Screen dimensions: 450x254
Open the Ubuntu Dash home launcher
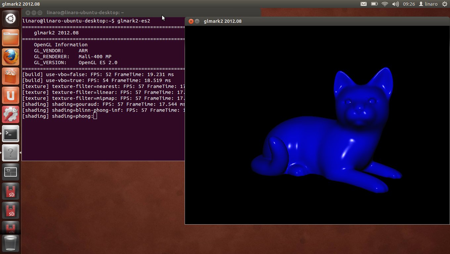coord(11,19)
